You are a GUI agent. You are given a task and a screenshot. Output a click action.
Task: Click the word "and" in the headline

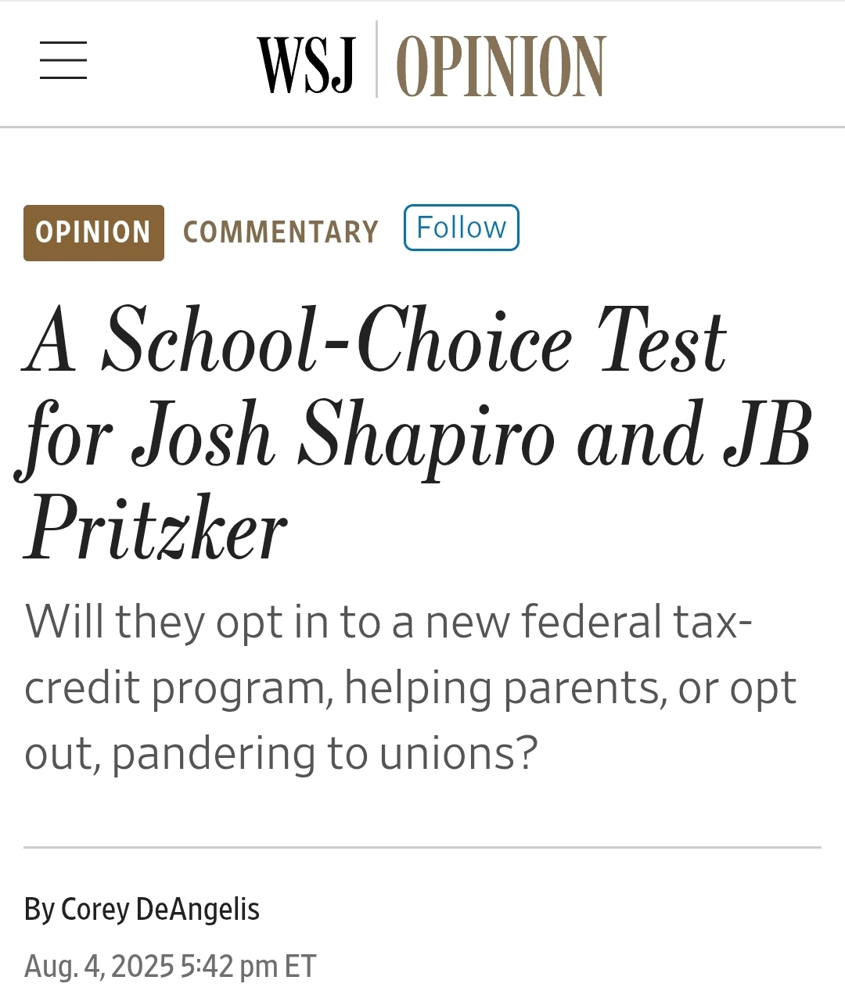coord(640,435)
